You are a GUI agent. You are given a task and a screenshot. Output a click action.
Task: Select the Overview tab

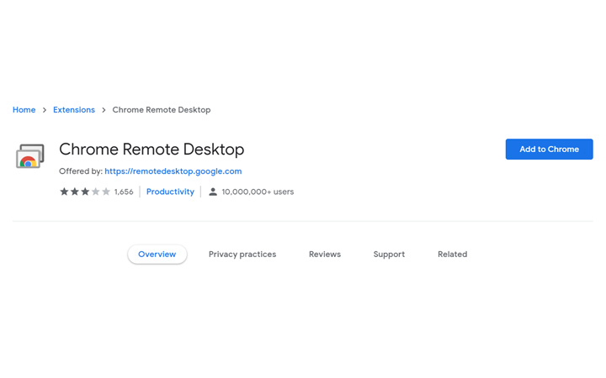(x=157, y=255)
